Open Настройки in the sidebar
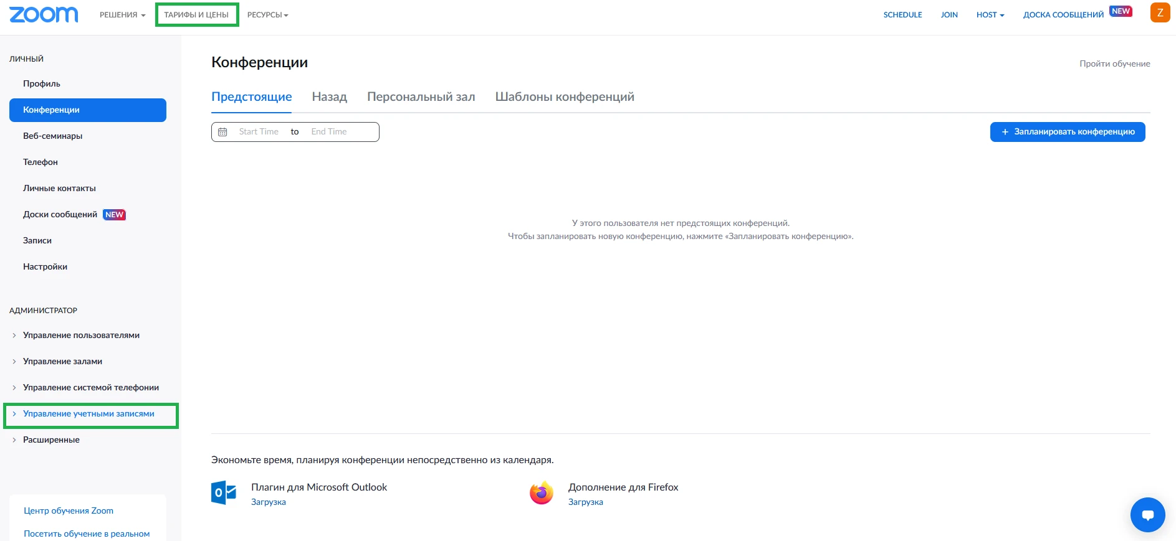Image resolution: width=1176 pixels, height=541 pixels. click(x=45, y=266)
